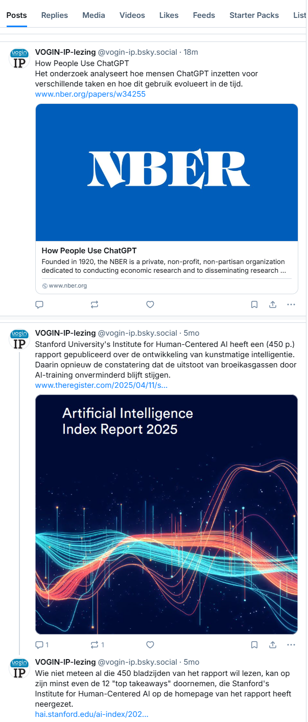Reply to the How People Use ChatGPT post
This screenshot has width=308, height=722.
(x=39, y=304)
